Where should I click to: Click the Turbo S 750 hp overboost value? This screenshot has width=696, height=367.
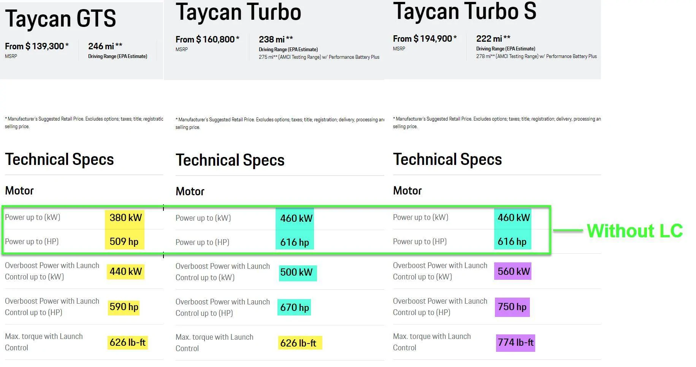512,307
